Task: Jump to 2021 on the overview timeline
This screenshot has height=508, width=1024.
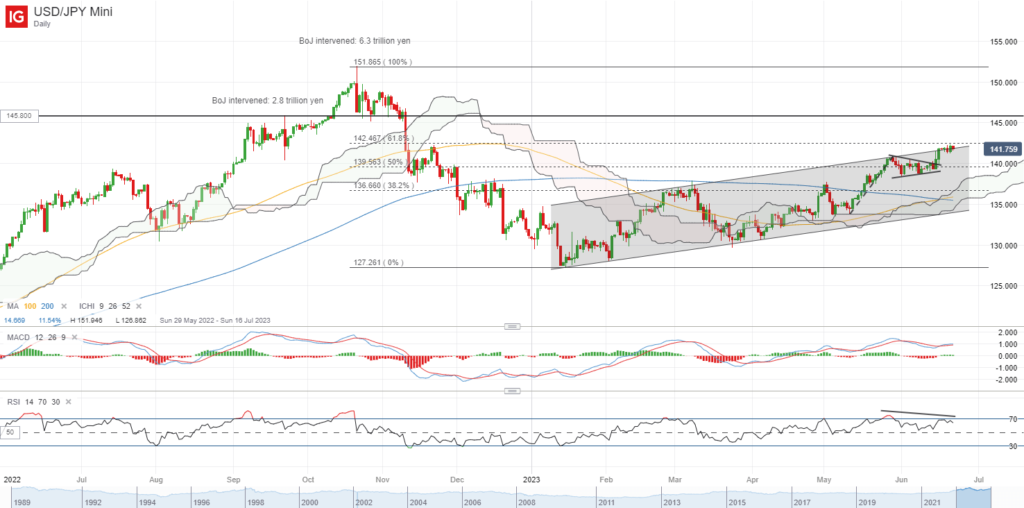Action: [x=932, y=501]
